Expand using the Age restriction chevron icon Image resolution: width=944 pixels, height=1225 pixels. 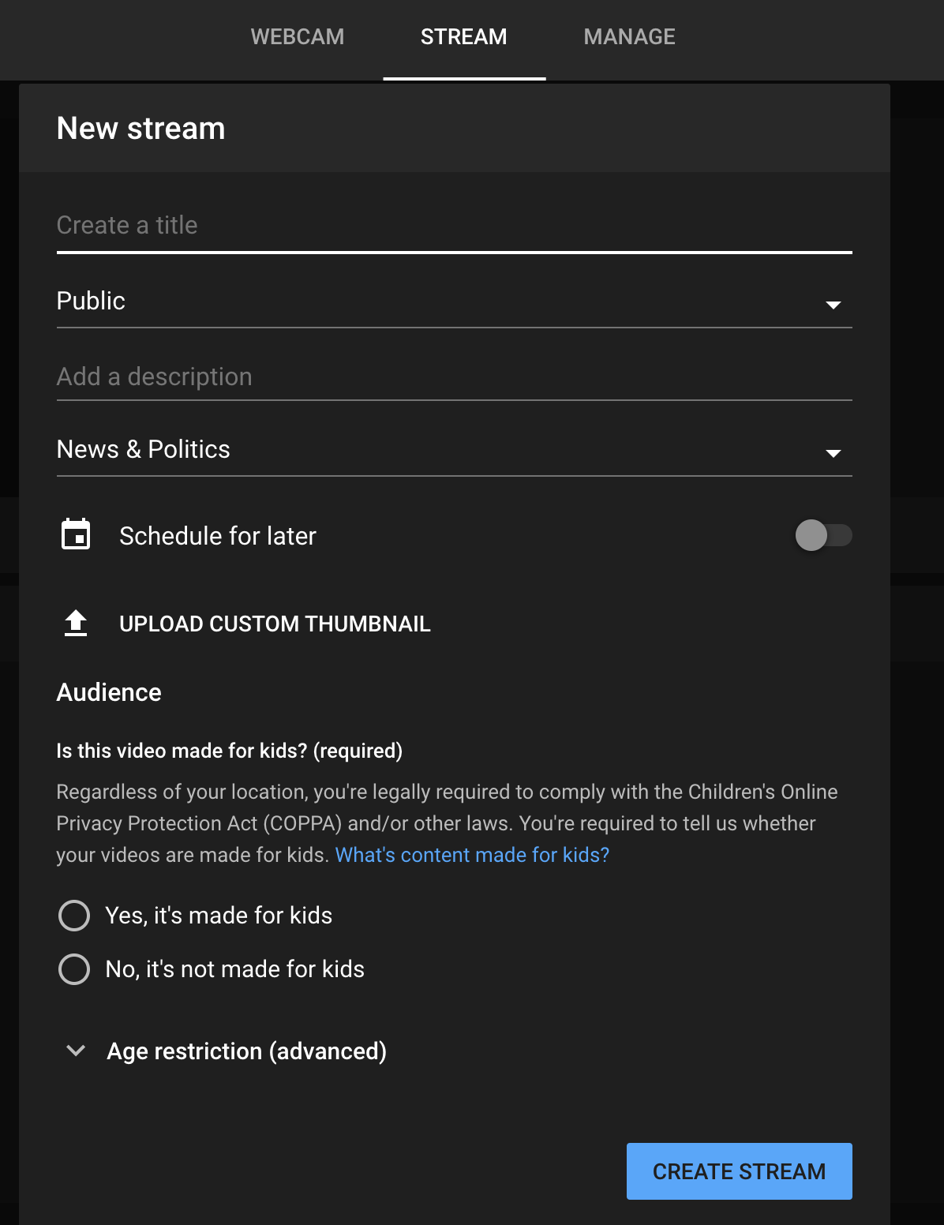point(76,1051)
